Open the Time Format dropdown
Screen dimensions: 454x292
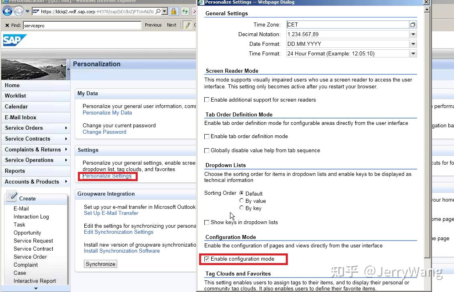[413, 53]
